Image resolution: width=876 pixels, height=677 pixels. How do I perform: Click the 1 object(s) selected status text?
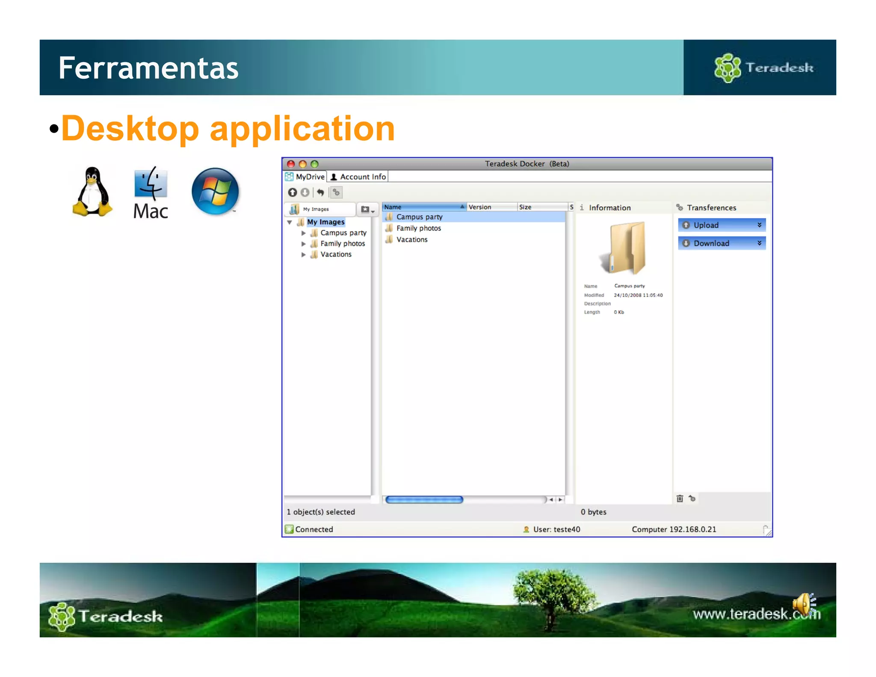321,512
